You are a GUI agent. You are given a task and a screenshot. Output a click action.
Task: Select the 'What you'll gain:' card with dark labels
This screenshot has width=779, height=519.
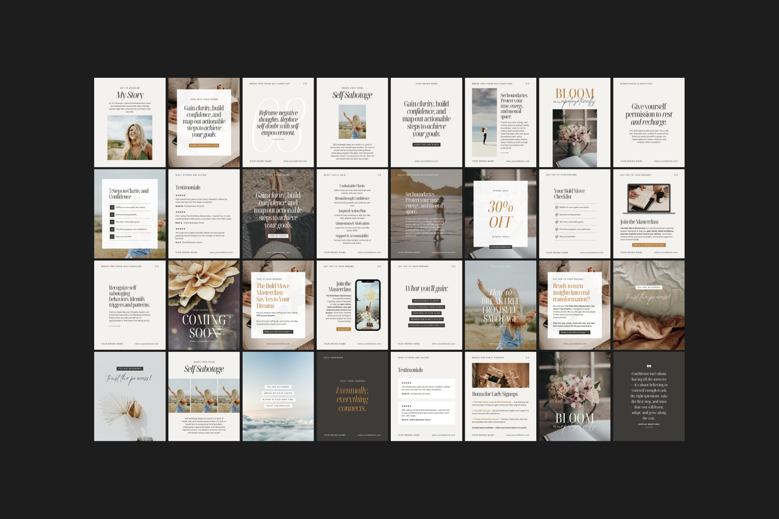[x=426, y=306]
